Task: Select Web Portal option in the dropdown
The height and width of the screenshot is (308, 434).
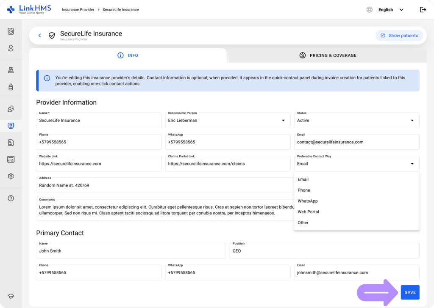Action: [356, 212]
